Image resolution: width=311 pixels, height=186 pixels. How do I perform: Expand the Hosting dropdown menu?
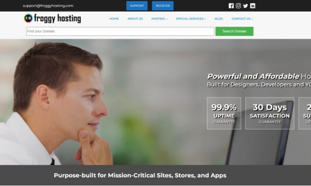(159, 19)
